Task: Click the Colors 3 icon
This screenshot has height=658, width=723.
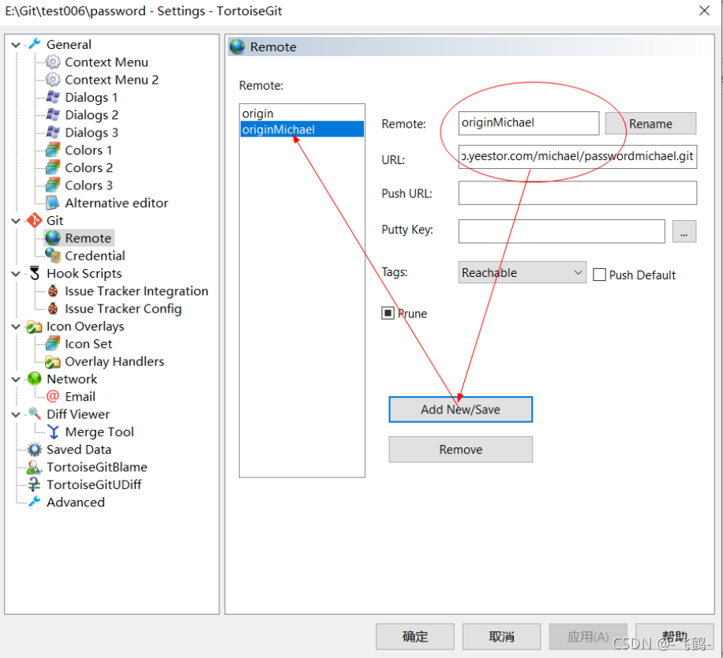Action: [x=53, y=185]
